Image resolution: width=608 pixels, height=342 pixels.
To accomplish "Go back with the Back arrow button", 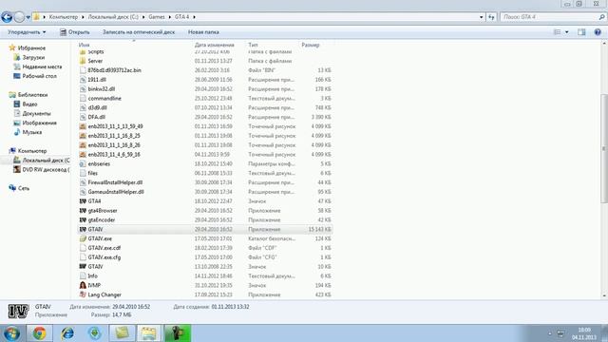I will [x=7, y=17].
